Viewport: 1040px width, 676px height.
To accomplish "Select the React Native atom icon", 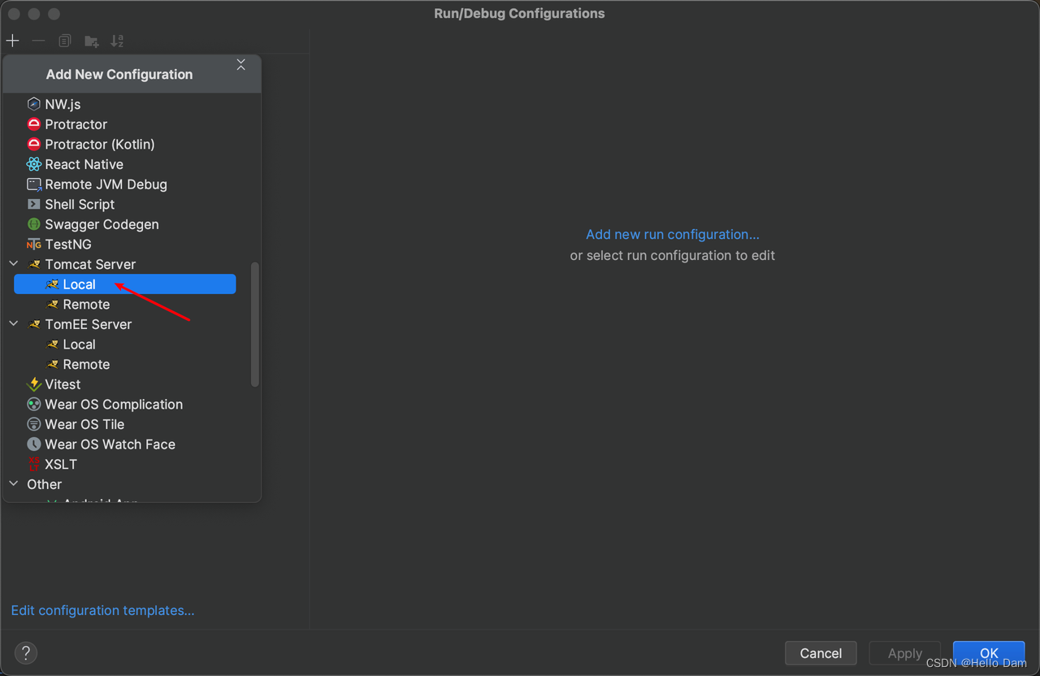I will 33,164.
